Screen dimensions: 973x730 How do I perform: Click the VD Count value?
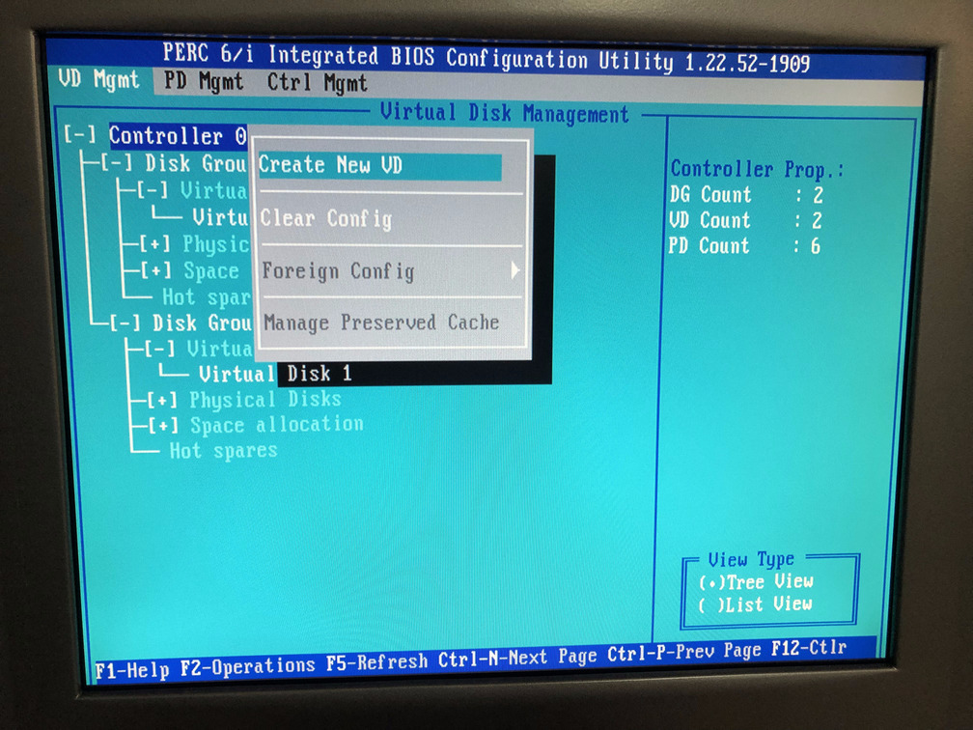tap(817, 220)
